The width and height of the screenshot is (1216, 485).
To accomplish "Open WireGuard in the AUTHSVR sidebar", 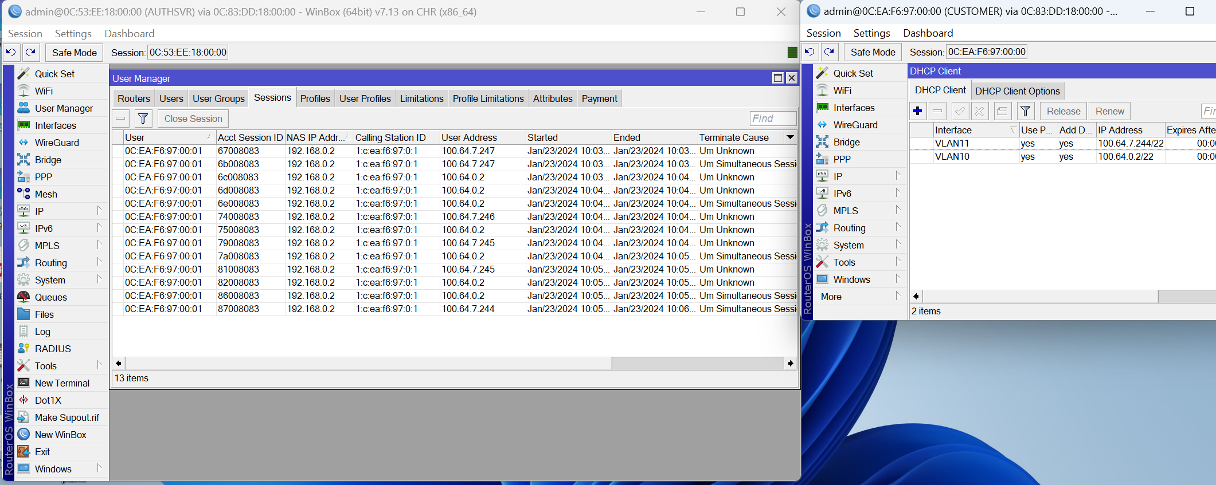I will [62, 143].
